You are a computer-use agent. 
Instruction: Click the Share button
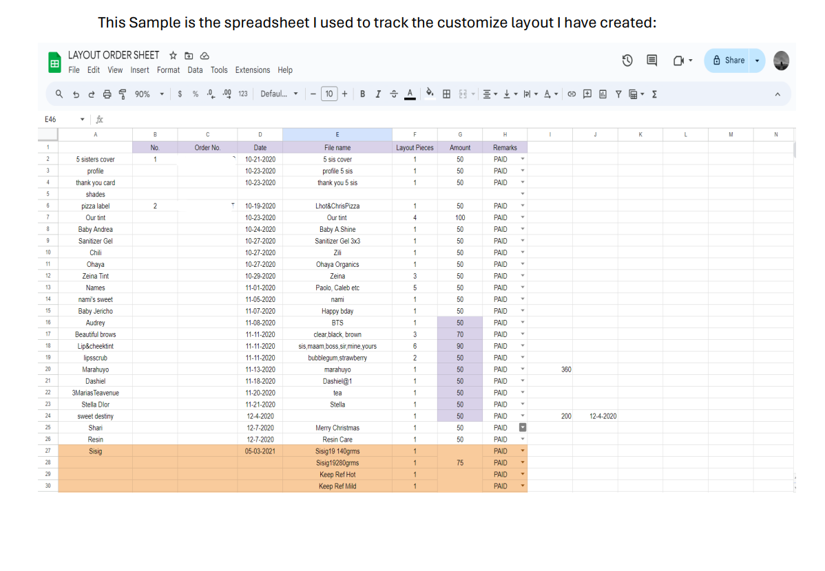point(729,61)
